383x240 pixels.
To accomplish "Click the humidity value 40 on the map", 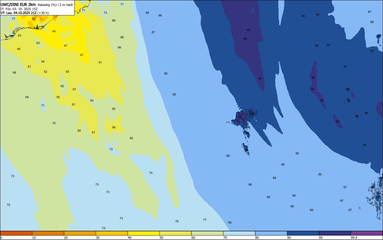I will tap(54, 31).
